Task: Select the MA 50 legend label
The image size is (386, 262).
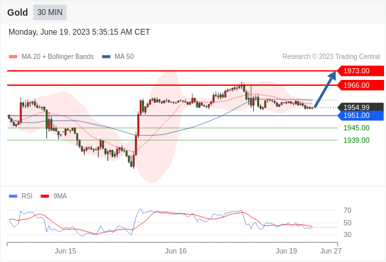Action: click(x=124, y=57)
